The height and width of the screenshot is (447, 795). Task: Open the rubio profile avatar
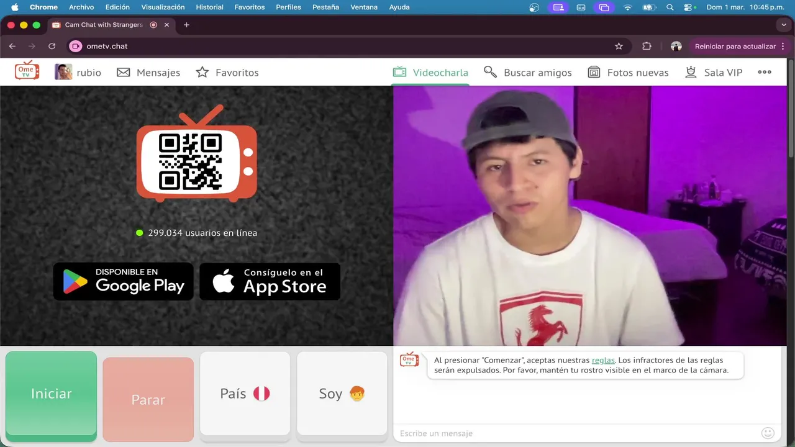[63, 72]
